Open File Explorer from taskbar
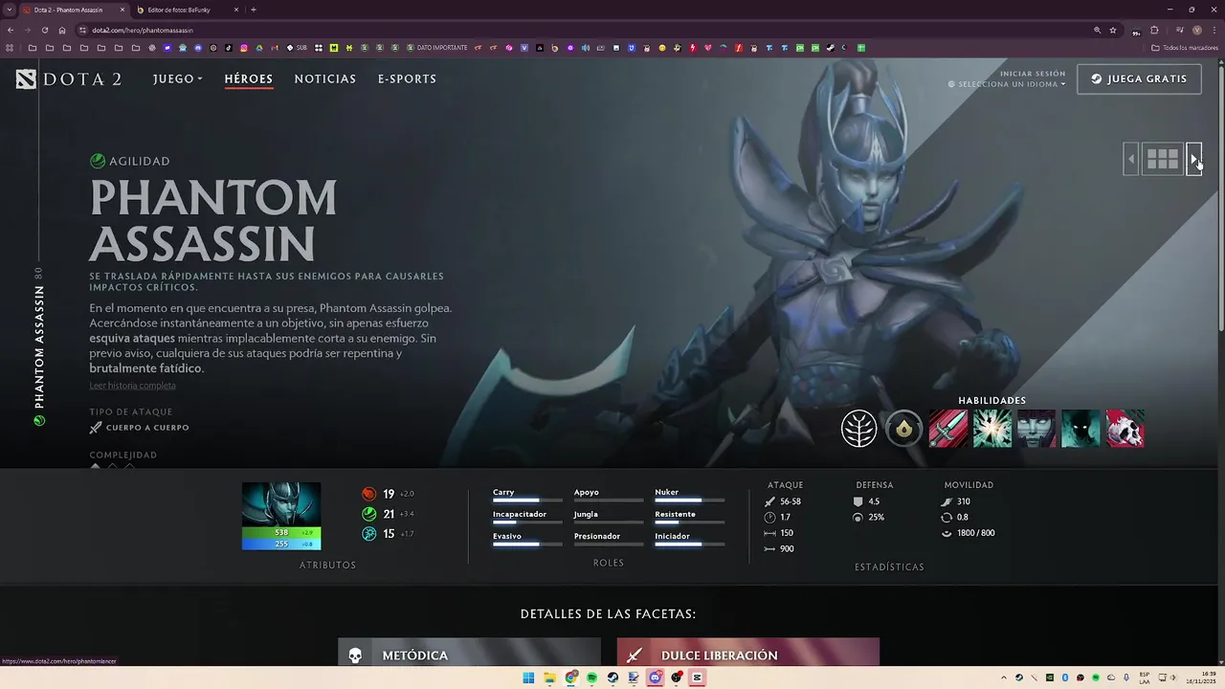This screenshot has height=689, width=1225. [x=550, y=678]
